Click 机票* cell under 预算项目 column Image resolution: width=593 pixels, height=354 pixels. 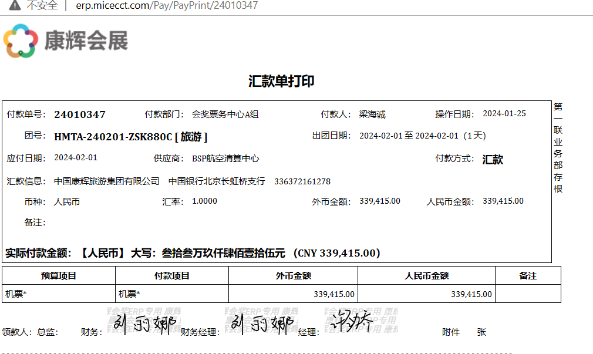pyautogui.click(x=16, y=294)
